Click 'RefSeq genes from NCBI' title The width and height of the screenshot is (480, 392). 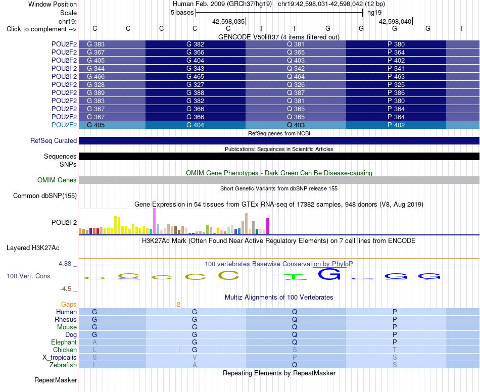279,133
